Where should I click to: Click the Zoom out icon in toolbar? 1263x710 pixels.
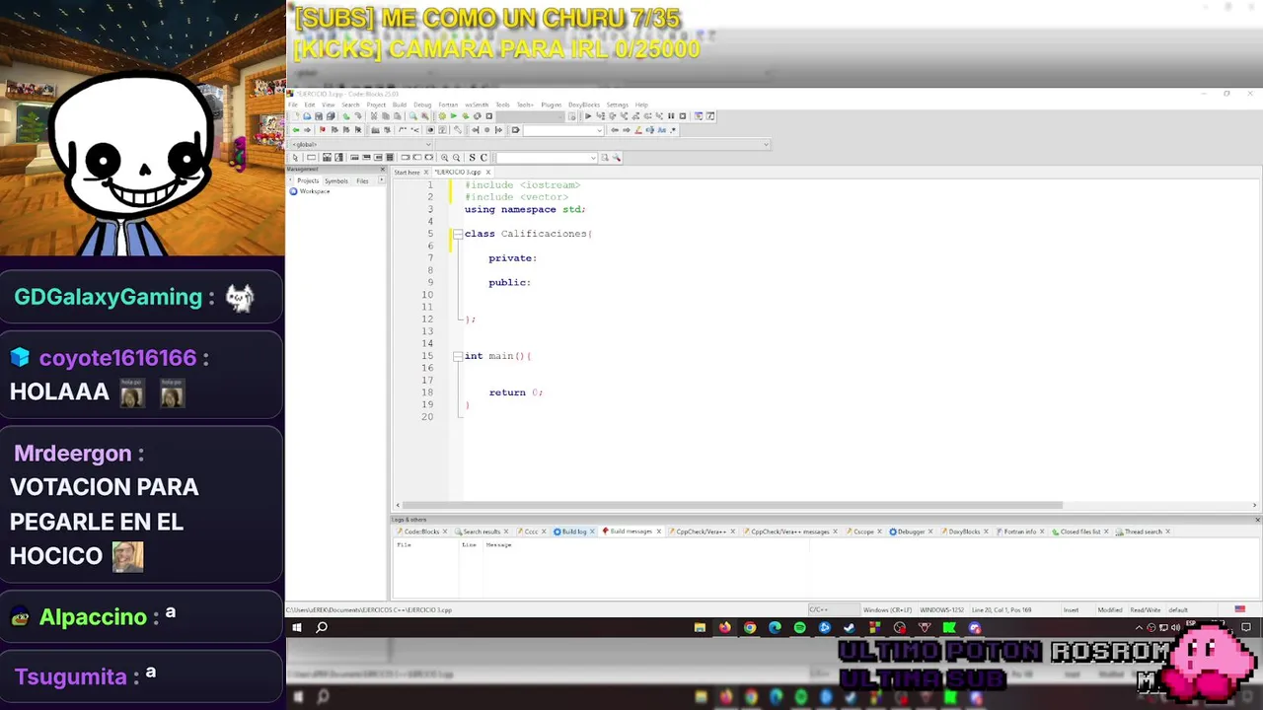pos(456,158)
